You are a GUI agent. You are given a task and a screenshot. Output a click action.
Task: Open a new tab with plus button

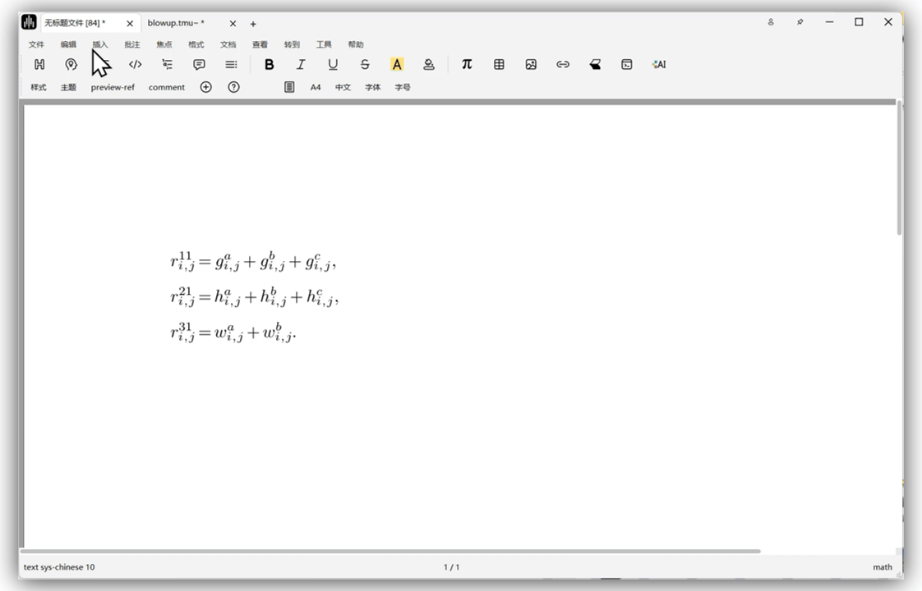[x=253, y=24]
